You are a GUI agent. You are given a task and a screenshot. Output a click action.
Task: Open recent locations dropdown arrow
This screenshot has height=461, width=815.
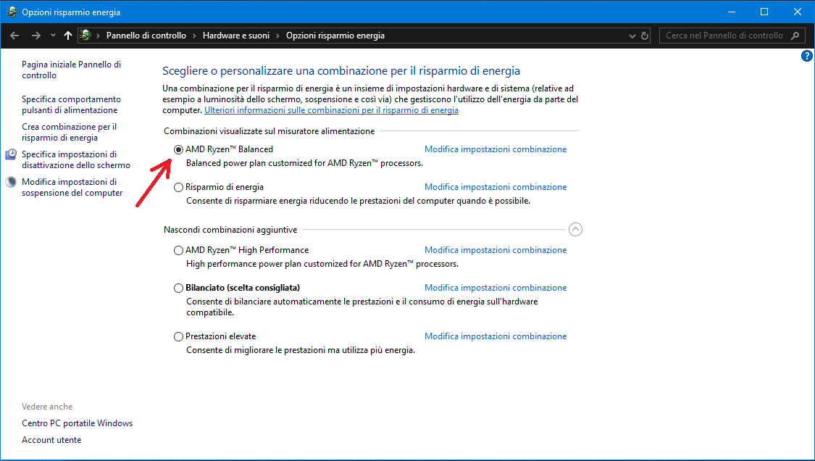tap(53, 36)
